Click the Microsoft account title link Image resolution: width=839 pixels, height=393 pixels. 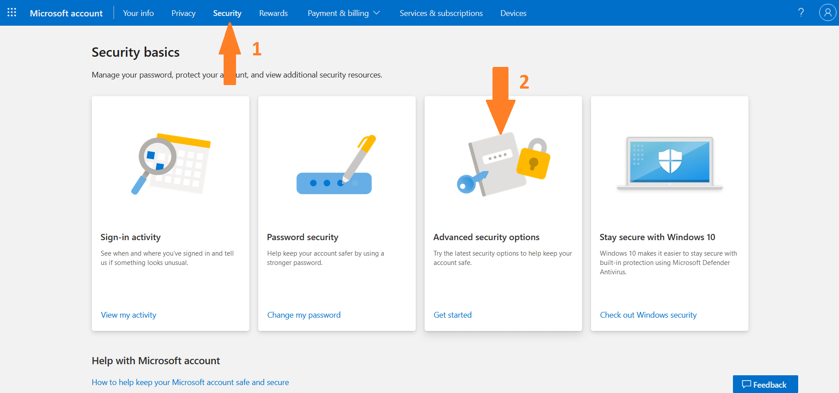click(66, 13)
